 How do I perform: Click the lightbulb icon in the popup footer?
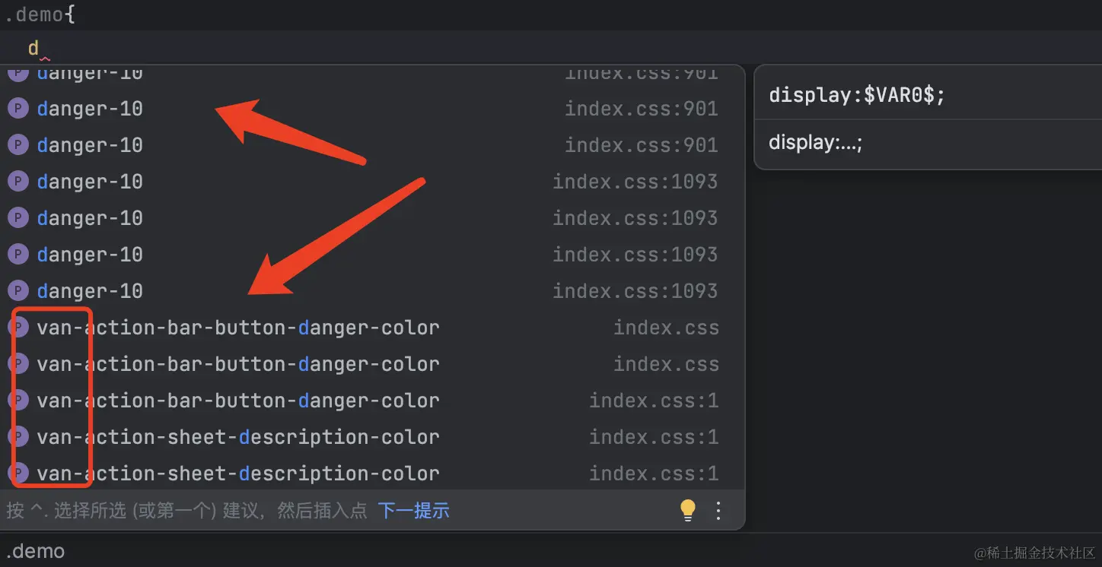pyautogui.click(x=687, y=510)
